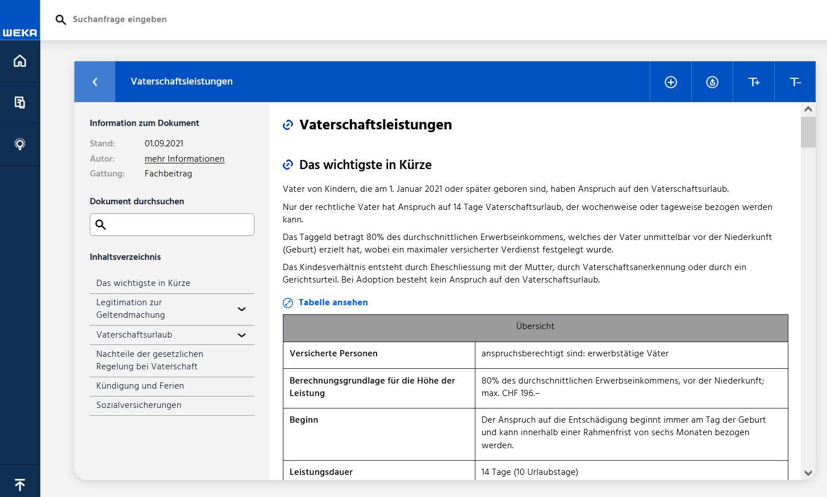827x497 pixels.
Task: Select 'Das wichtigste in Kürze' contents entry
Action: click(143, 283)
